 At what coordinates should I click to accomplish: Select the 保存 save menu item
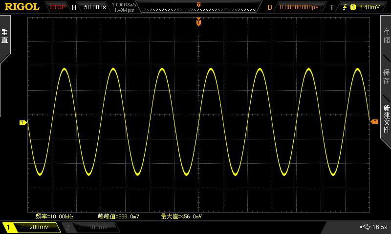pyautogui.click(x=387, y=77)
